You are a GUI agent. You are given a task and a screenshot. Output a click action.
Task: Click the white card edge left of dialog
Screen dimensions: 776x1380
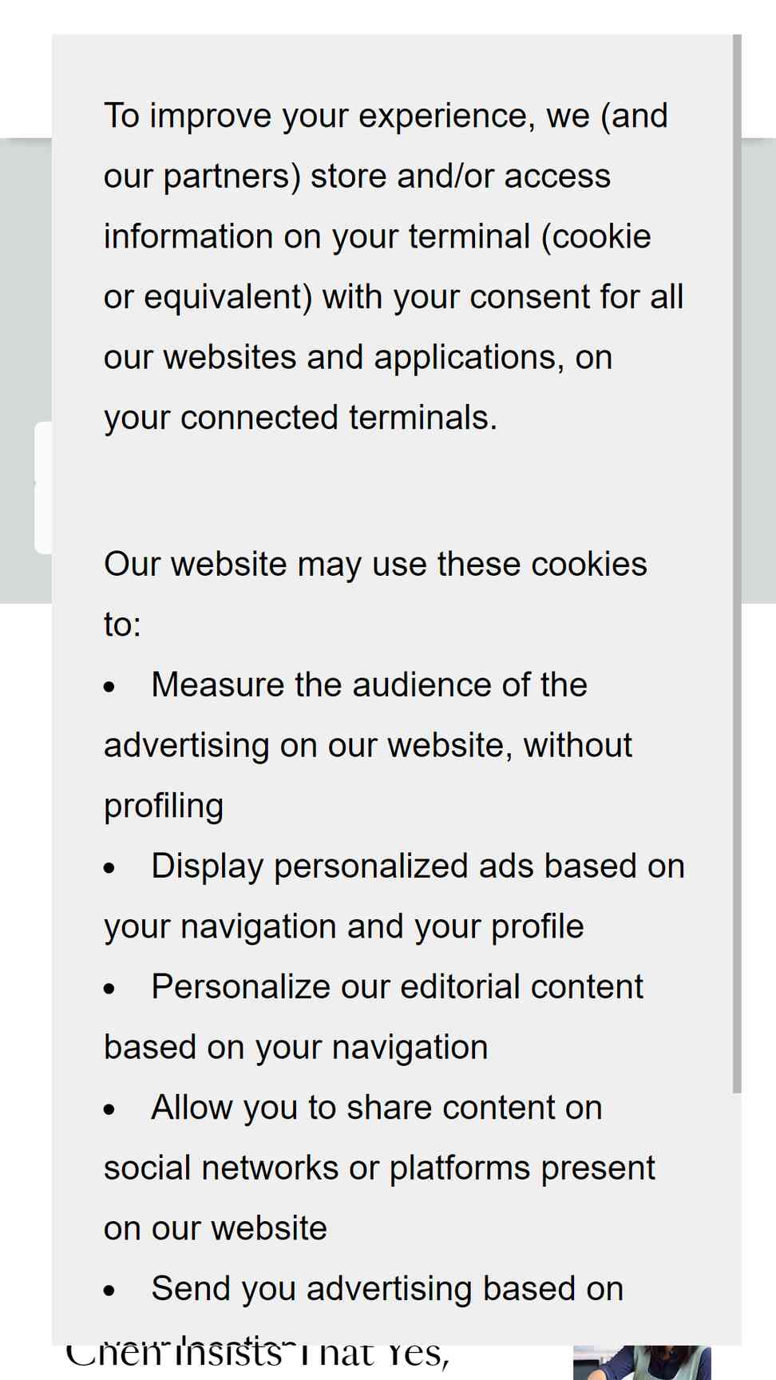[x=43, y=487]
